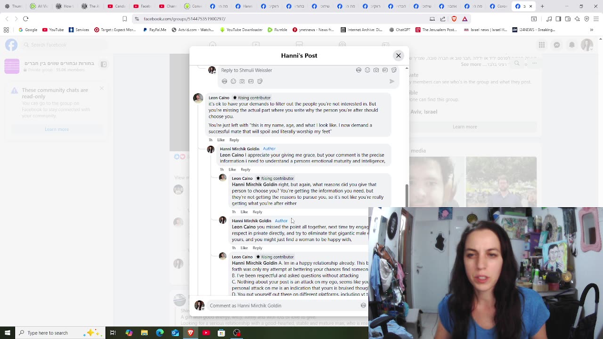Dismiss the community chats read-only notice
The height and width of the screenshot is (339, 603).
[x=102, y=89]
